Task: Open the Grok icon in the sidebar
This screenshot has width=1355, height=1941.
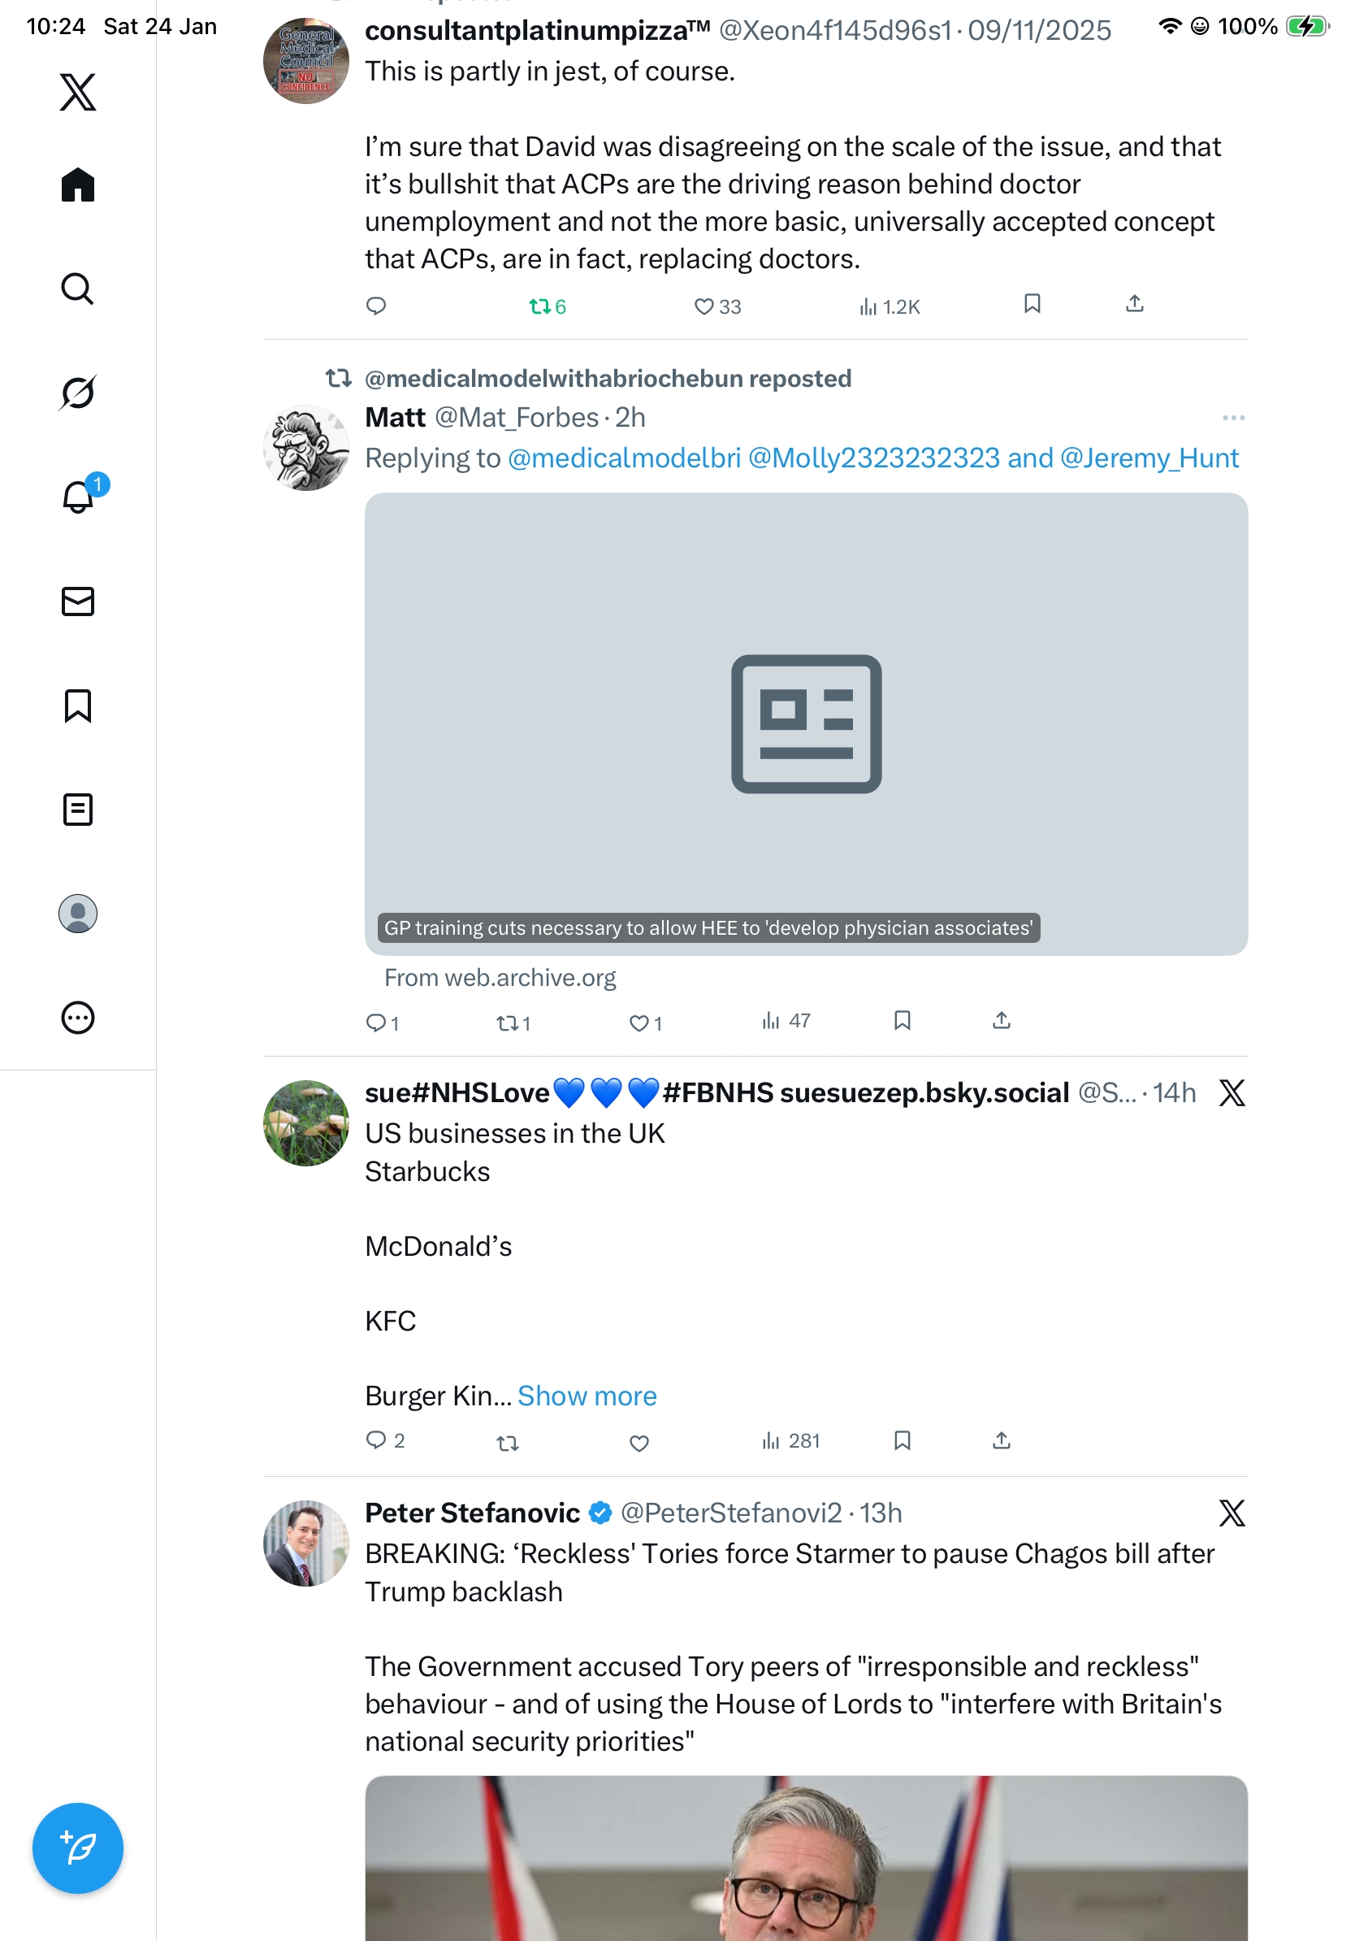Action: 78,393
